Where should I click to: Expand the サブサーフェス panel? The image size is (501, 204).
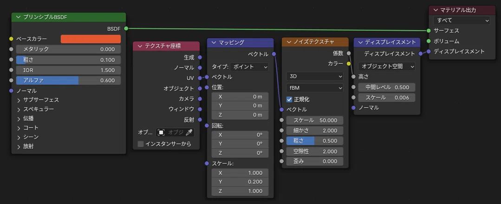19,100
